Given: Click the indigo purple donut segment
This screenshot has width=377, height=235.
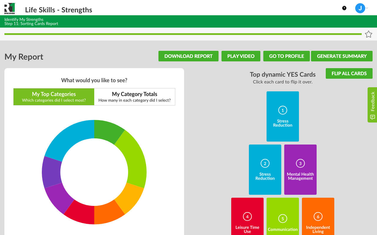Looking at the screenshot, I should pyautogui.click(x=52, y=173).
